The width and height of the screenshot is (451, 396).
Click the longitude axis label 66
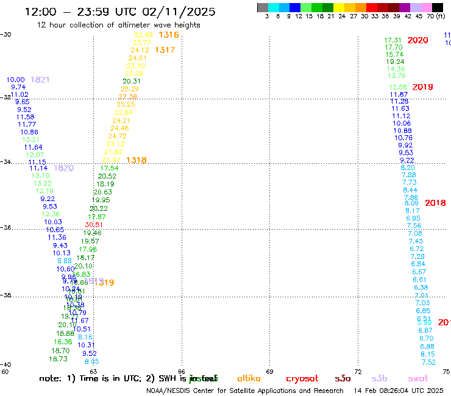[x=182, y=372]
